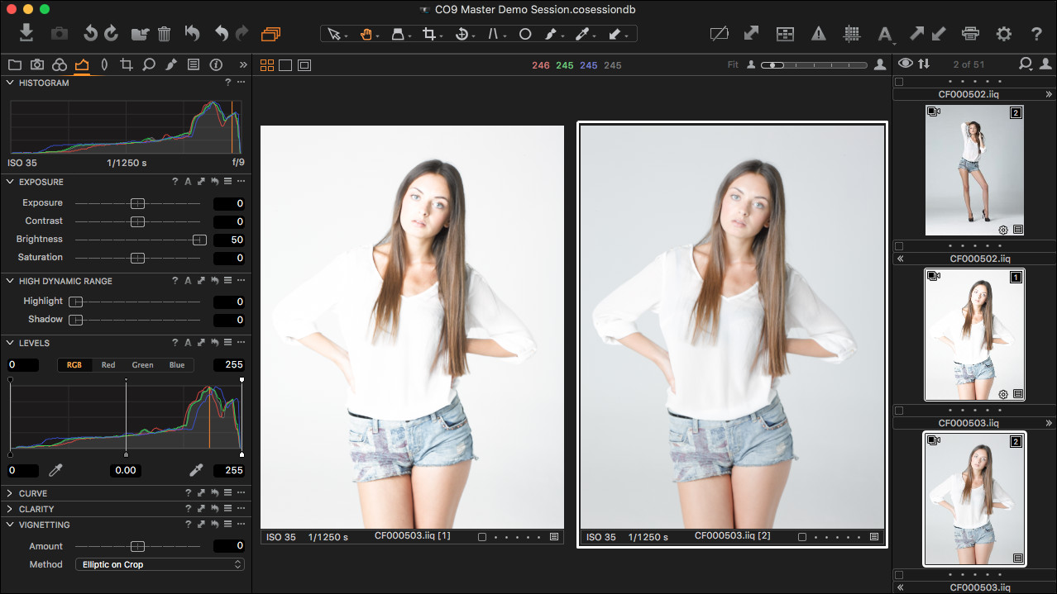
Task: Click the trash delete icon
Action: 165,34
